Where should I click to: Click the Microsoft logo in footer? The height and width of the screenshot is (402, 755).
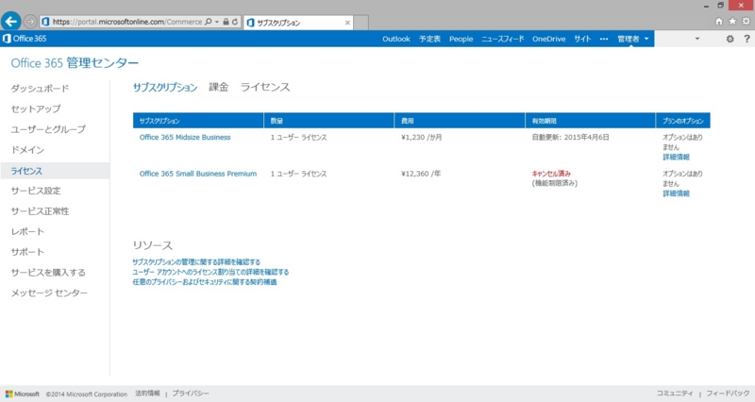[22, 394]
